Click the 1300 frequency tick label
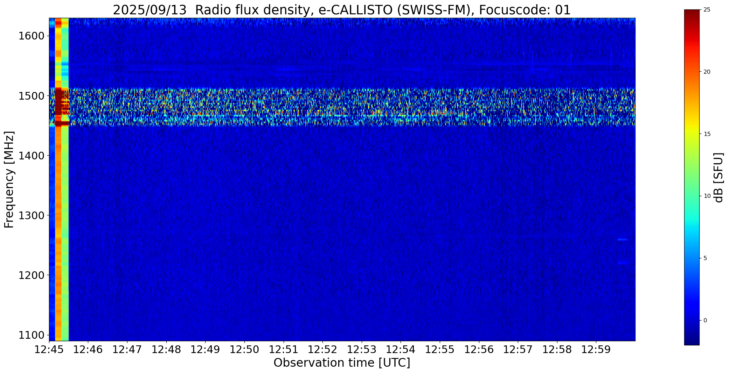 (31, 215)
